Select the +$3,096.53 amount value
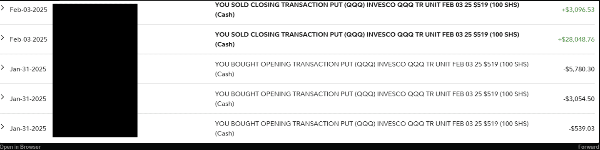Image resolution: width=600 pixels, height=150 pixels. [578, 10]
